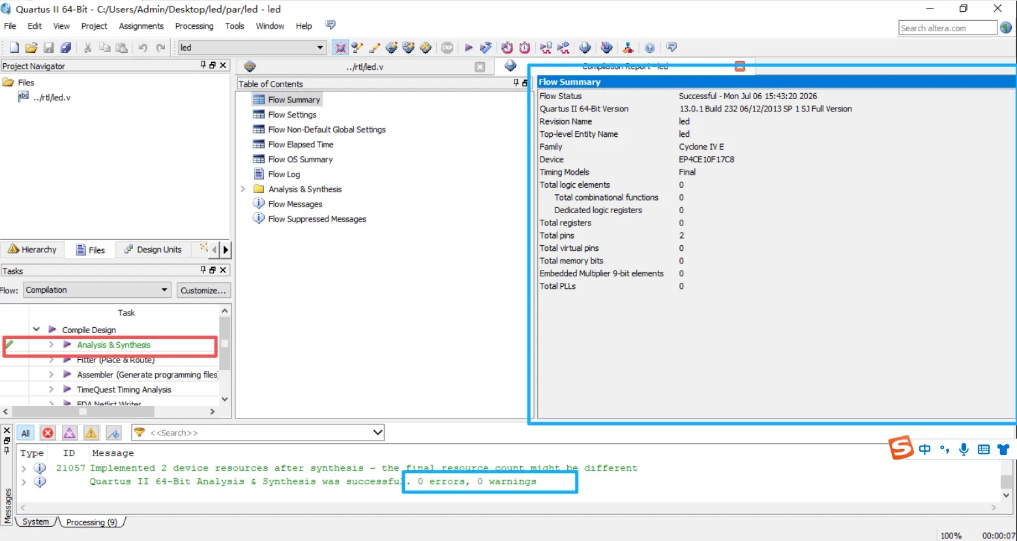Toggle the yellow Warning messages filter
1017x541 pixels.
[x=91, y=433]
